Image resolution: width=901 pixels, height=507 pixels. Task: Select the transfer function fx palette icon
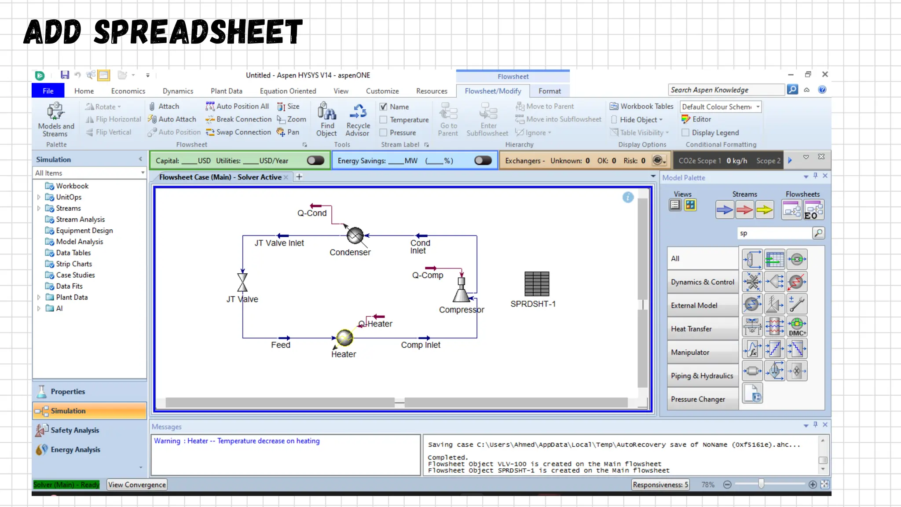pos(752,349)
